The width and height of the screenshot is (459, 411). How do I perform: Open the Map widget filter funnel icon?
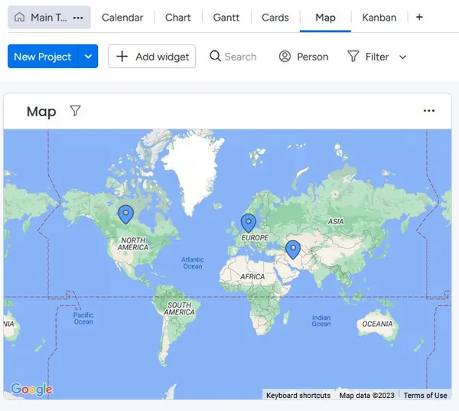point(75,111)
